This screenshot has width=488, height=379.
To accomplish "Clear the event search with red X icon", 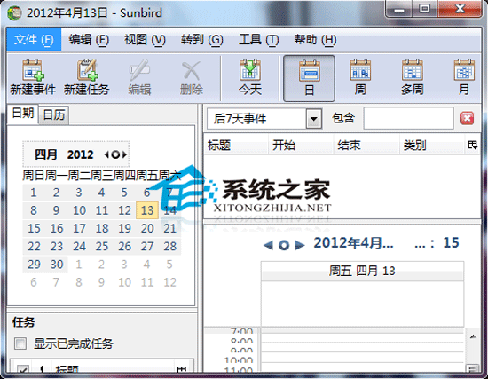I will point(467,118).
